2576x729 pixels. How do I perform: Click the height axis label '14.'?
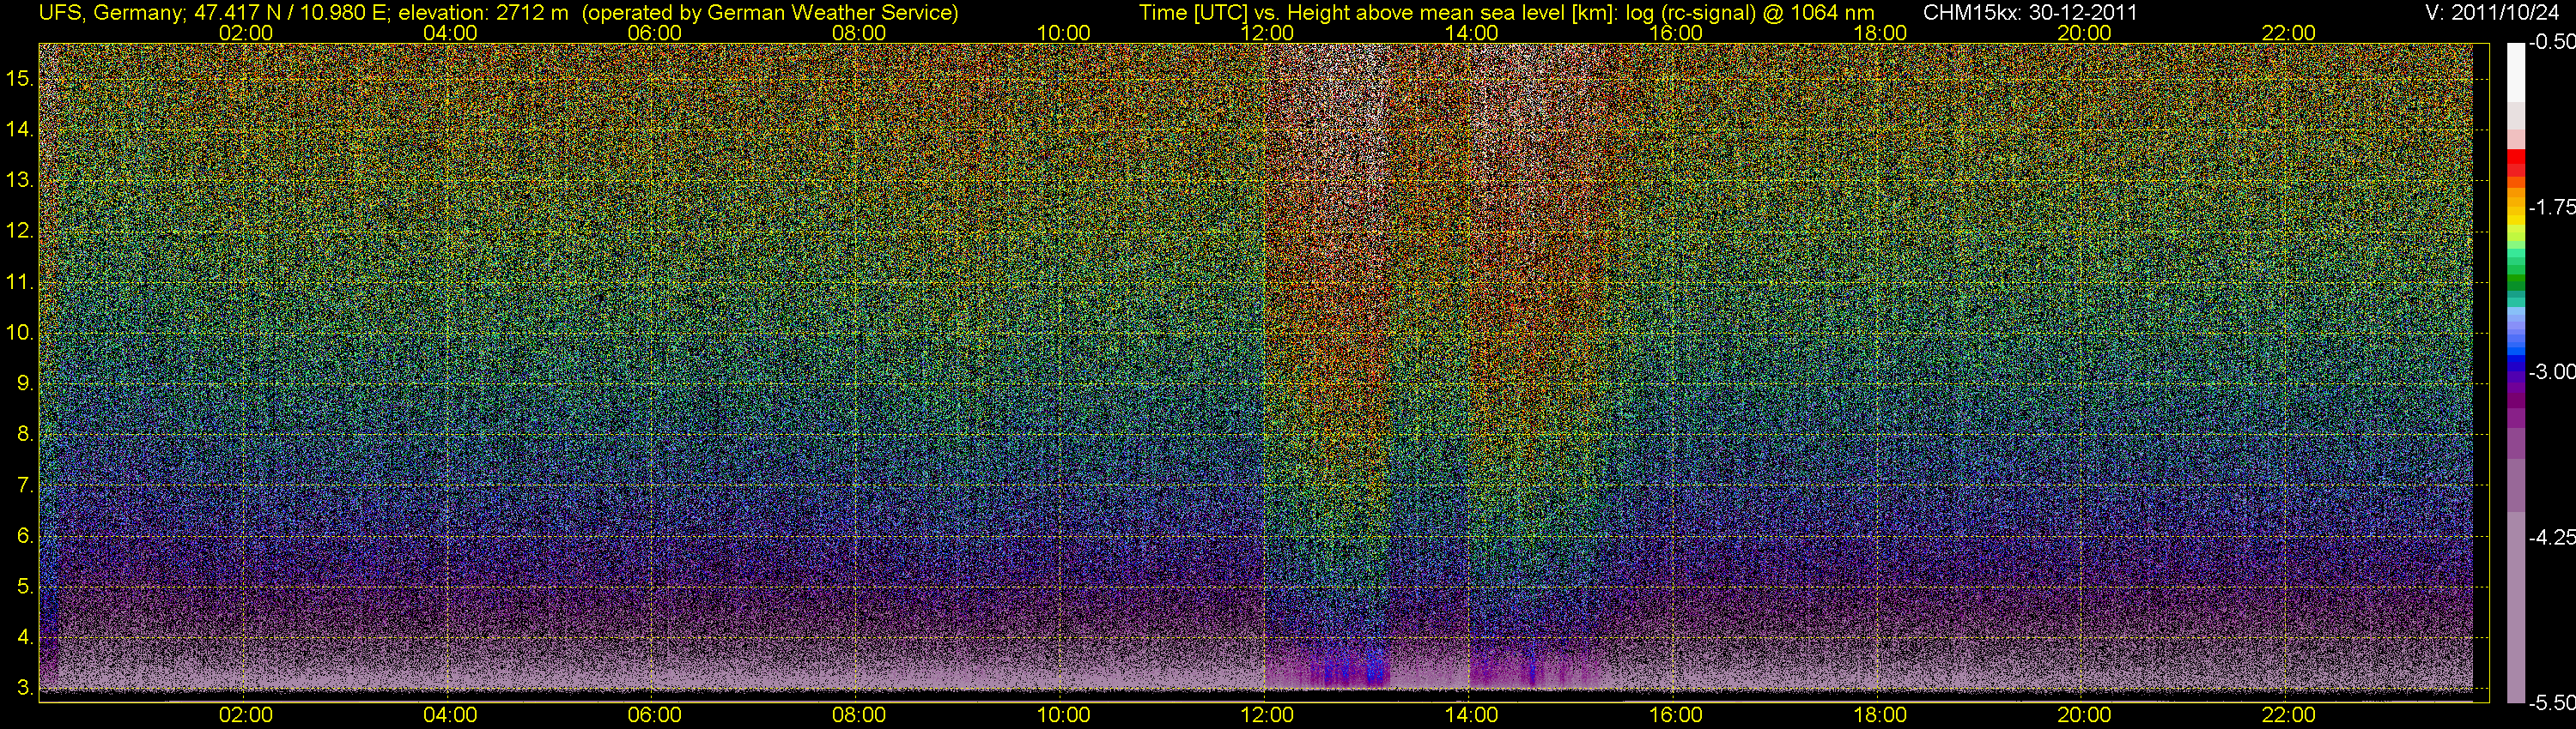20,129
